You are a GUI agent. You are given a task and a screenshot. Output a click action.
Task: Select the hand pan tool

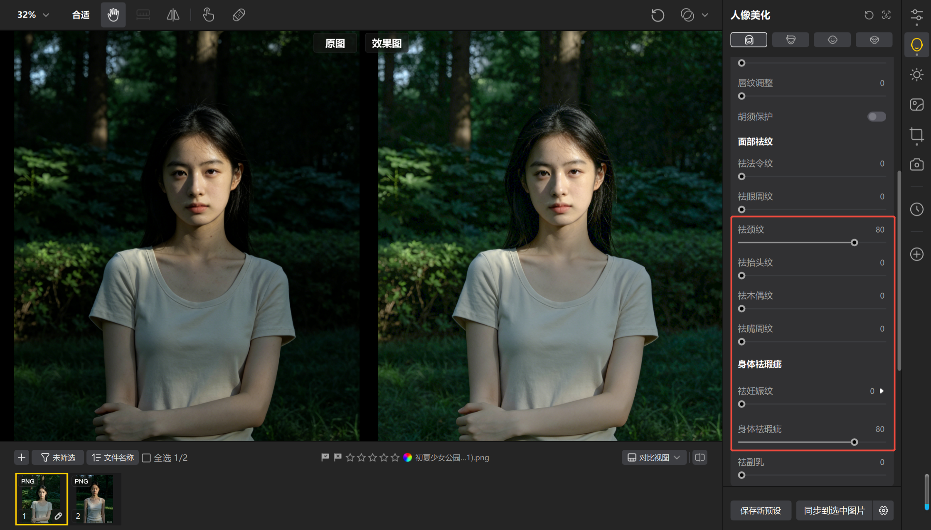113,15
